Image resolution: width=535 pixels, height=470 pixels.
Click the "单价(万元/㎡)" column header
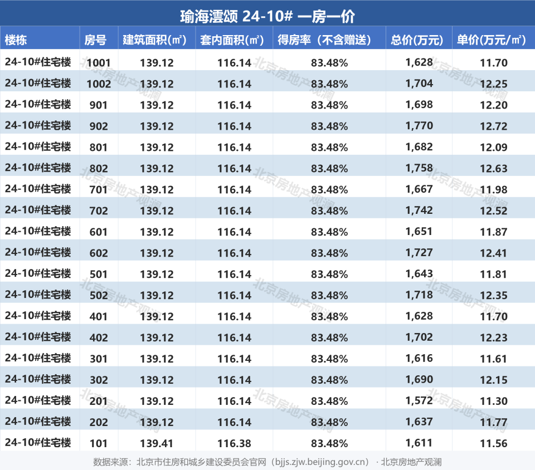point(492,40)
